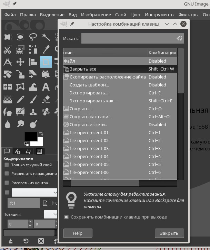210x250 pixels.
Task: Open the 'Фильтры' menu
Action: [x=188, y=15]
